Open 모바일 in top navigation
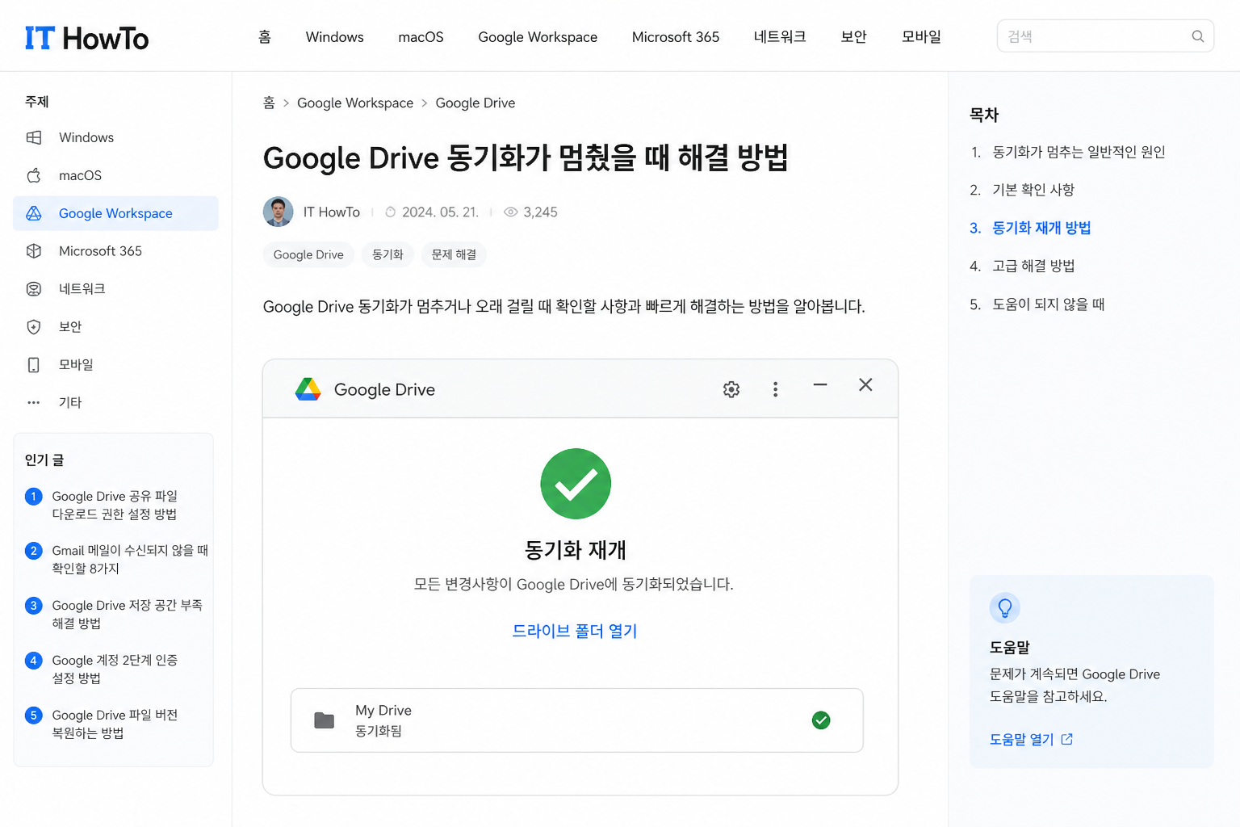This screenshot has width=1240, height=827. coord(921,37)
